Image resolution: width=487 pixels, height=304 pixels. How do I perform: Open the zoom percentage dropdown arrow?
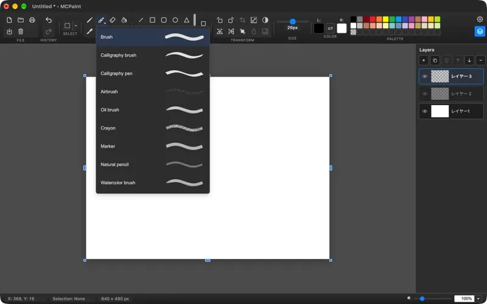coord(478,299)
